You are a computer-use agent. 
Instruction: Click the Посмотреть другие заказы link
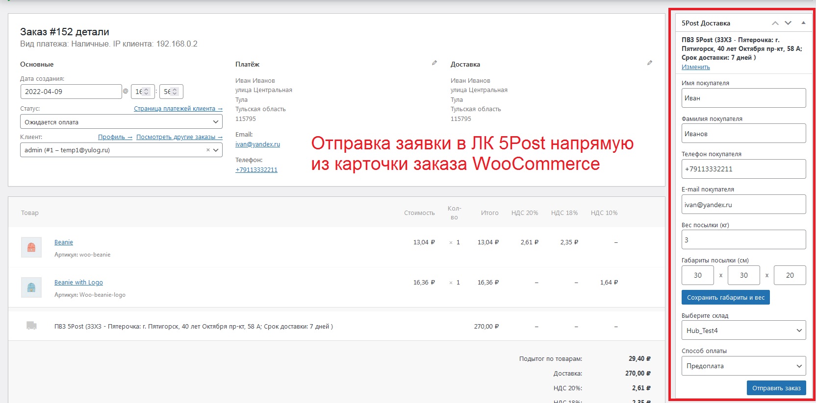[179, 137]
